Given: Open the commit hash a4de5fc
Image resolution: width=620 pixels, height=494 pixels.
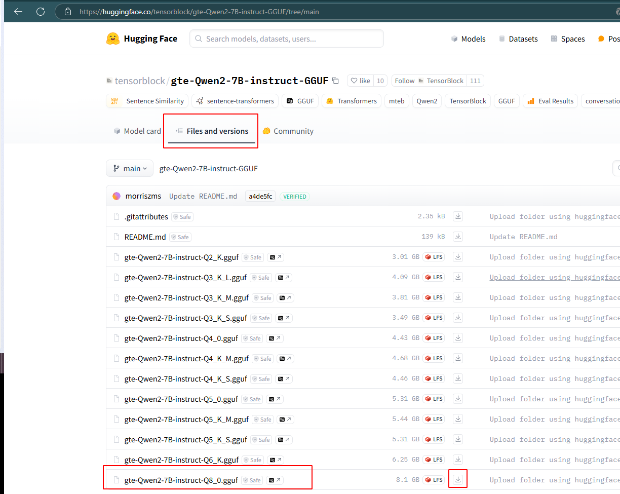Looking at the screenshot, I should (x=260, y=196).
